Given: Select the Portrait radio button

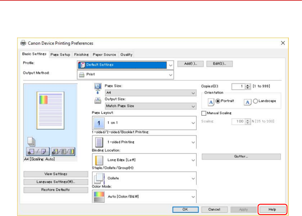Looking at the screenshot, I should [x=218, y=101].
